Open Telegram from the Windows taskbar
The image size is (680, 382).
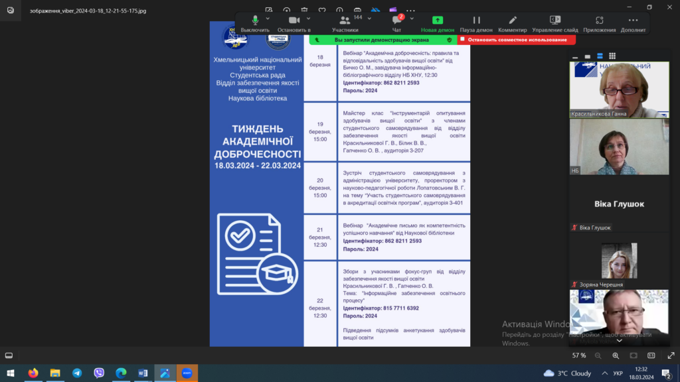[x=77, y=373]
